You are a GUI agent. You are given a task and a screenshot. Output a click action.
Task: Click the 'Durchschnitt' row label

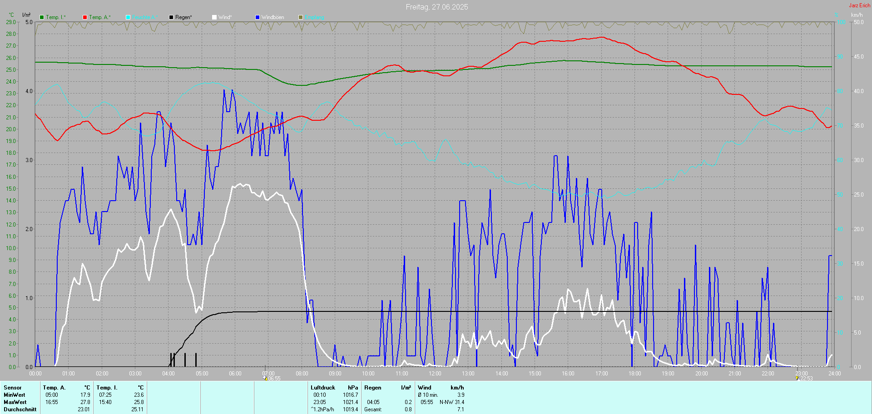click(20, 409)
